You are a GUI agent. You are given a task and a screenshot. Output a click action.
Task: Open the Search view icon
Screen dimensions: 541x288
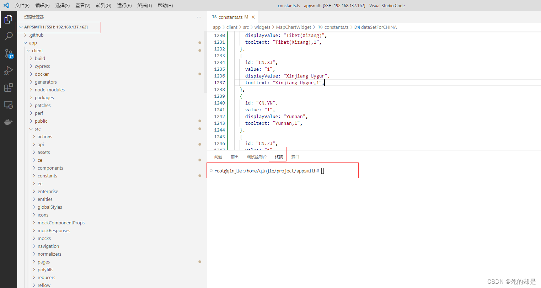(9, 36)
